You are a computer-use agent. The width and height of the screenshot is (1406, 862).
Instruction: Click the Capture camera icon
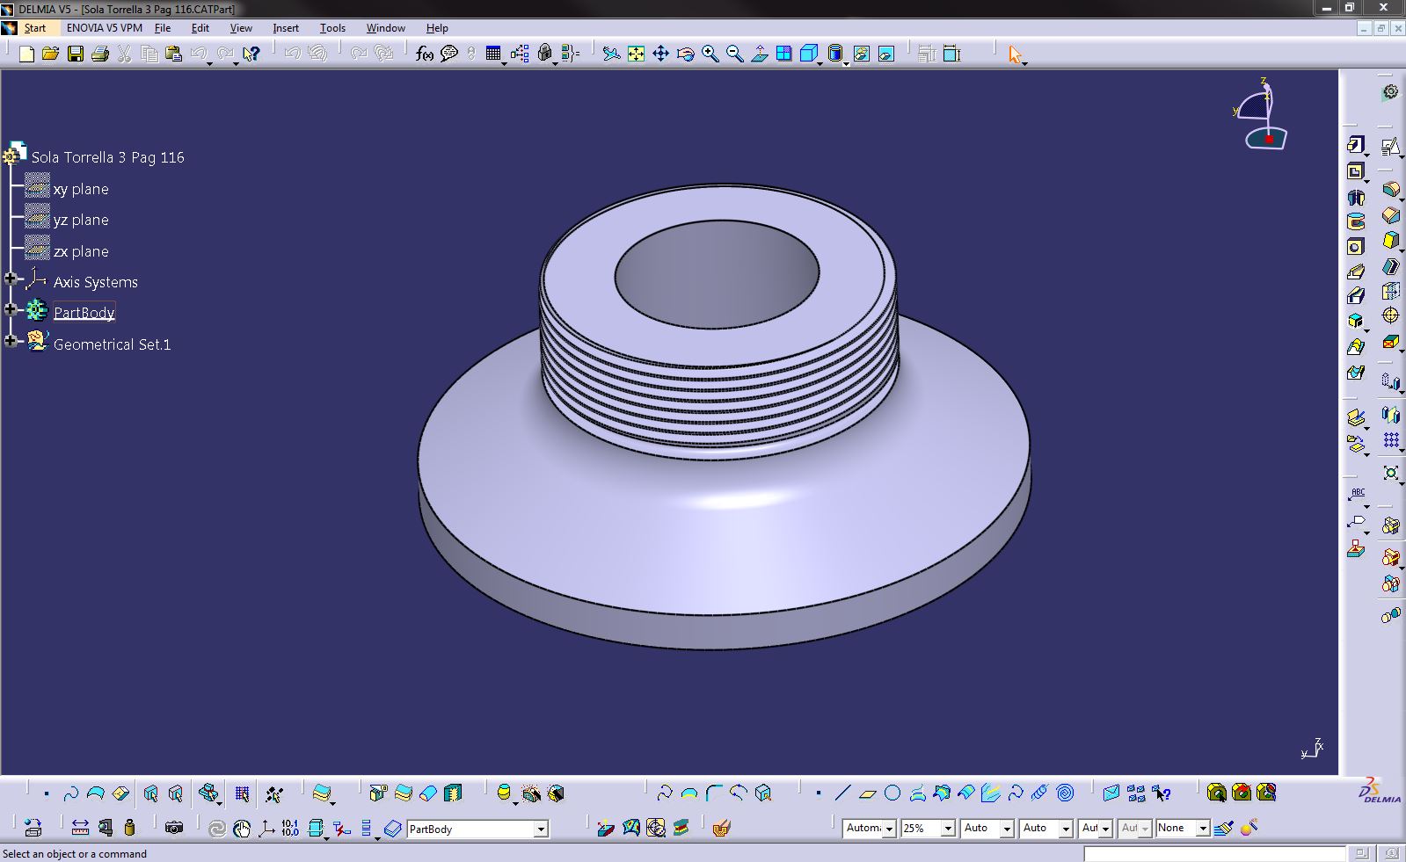pyautogui.click(x=174, y=828)
